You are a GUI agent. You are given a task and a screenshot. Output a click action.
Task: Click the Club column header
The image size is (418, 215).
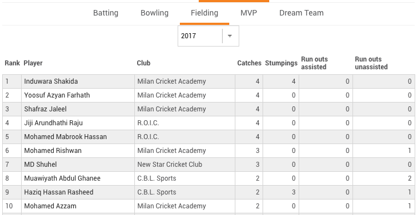click(x=144, y=63)
